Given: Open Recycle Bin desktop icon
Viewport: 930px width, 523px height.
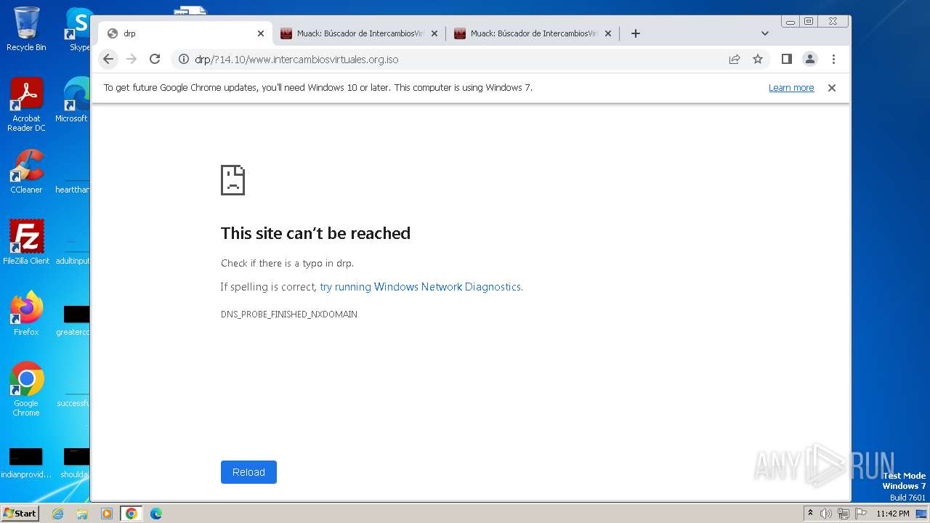Looking at the screenshot, I should 26,29.
